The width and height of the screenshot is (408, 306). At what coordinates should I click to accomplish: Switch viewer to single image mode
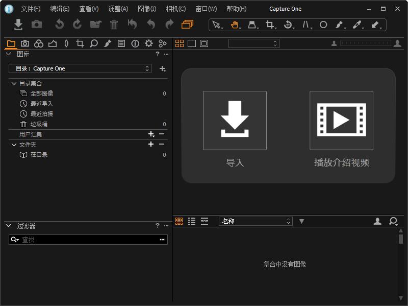(192, 43)
